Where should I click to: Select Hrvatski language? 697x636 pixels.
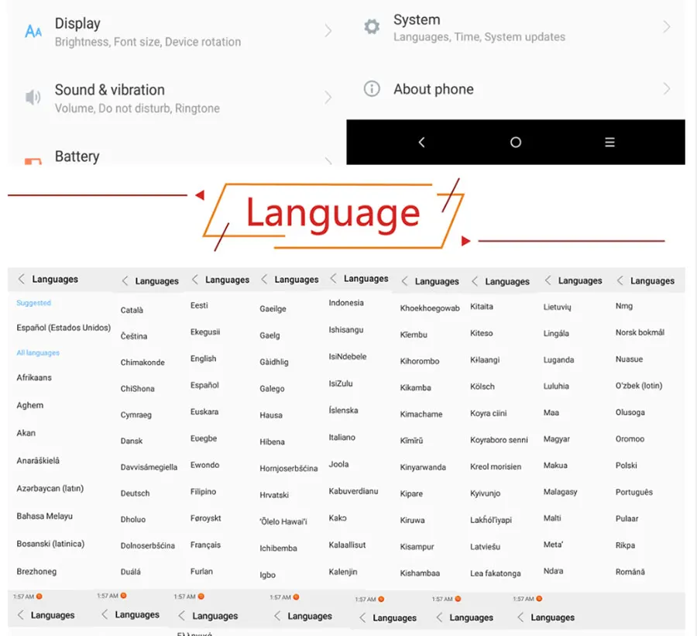(274, 495)
